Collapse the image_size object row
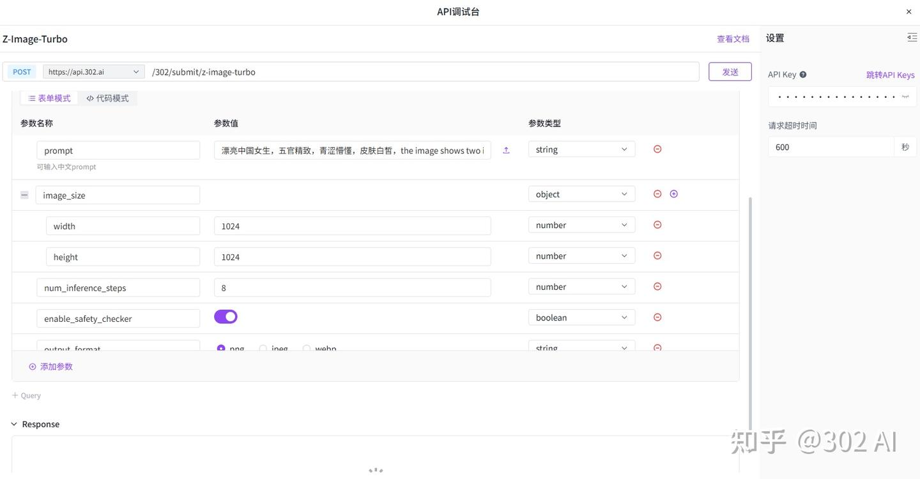The image size is (920, 479). coord(24,195)
